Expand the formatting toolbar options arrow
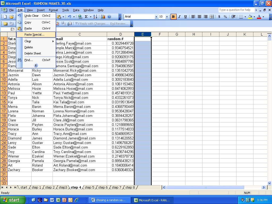Viewport: 272px width, 204px height. (x=270, y=17)
